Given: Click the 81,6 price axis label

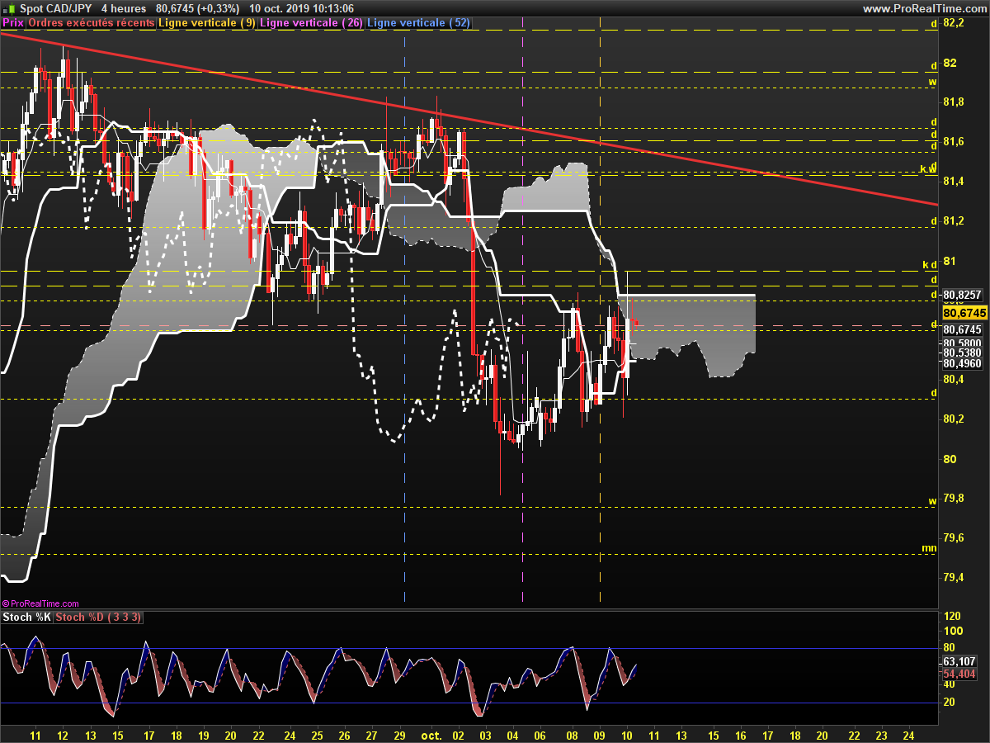Looking at the screenshot, I should pyautogui.click(x=954, y=142).
